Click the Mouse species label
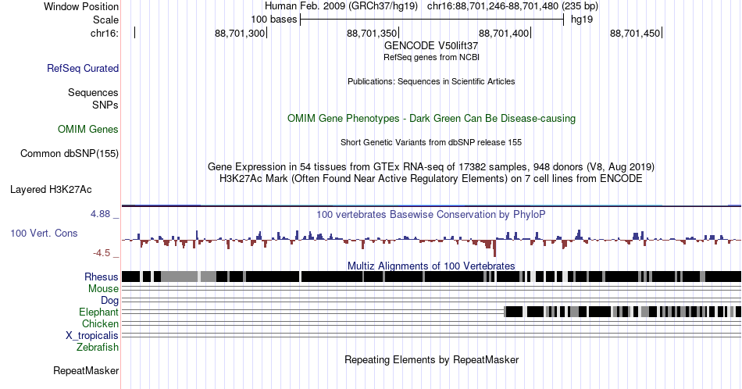Image resolution: width=742 pixels, height=389 pixels. pos(103,289)
